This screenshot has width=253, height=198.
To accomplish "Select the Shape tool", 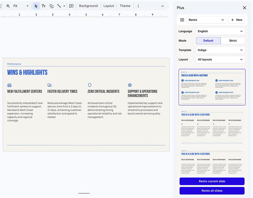I will coord(51,6).
